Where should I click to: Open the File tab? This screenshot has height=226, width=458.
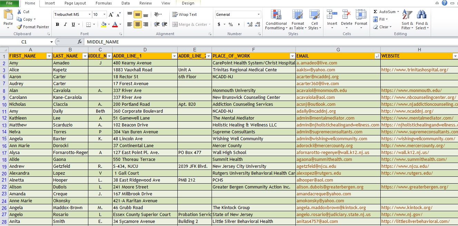9,3
